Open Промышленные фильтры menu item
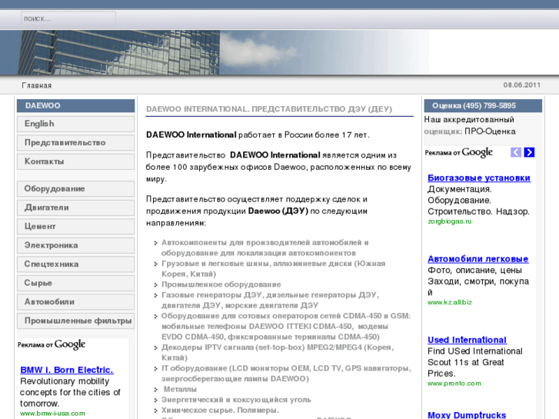Image resolution: width=559 pixels, height=419 pixels. click(75, 321)
